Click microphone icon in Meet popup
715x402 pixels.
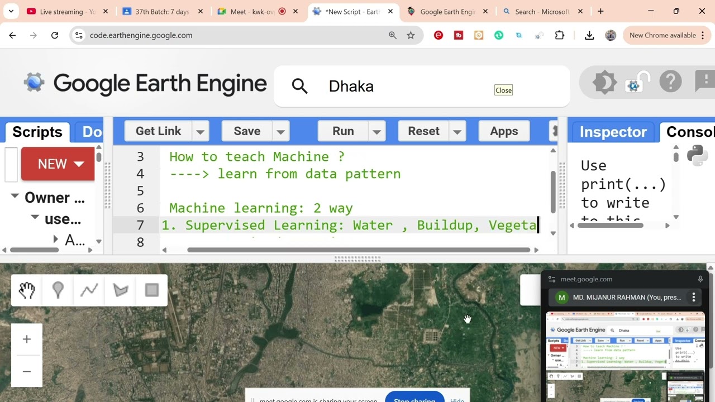(x=700, y=279)
